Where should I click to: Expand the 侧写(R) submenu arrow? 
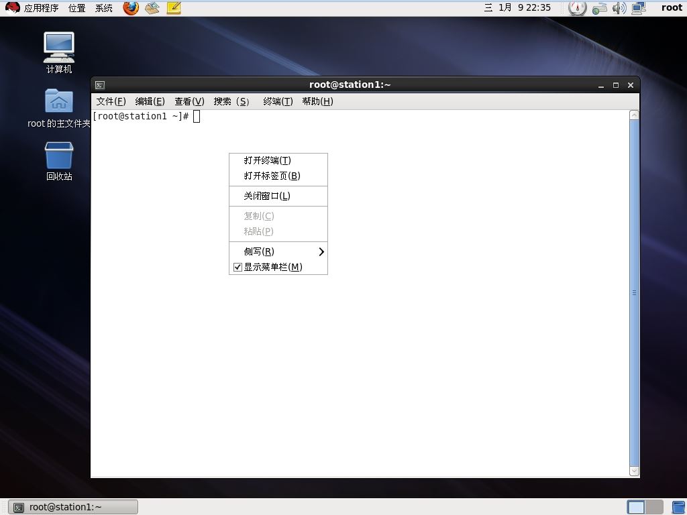321,252
